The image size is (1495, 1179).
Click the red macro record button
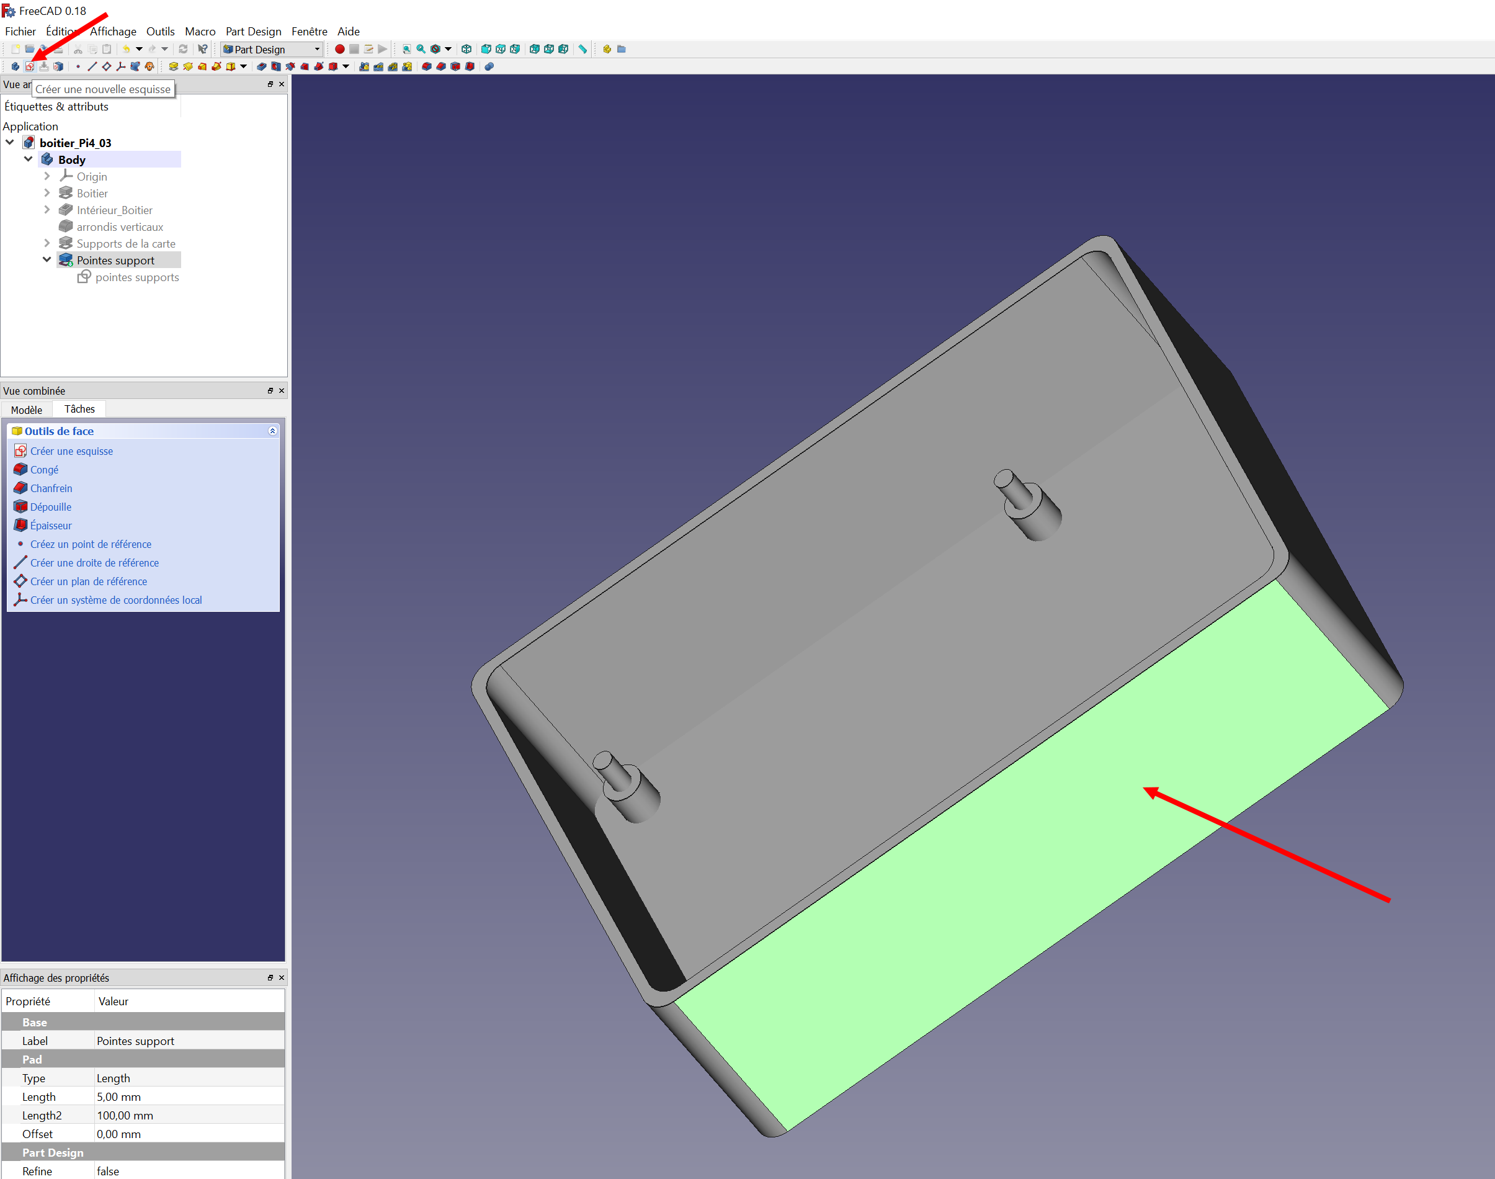coord(339,49)
